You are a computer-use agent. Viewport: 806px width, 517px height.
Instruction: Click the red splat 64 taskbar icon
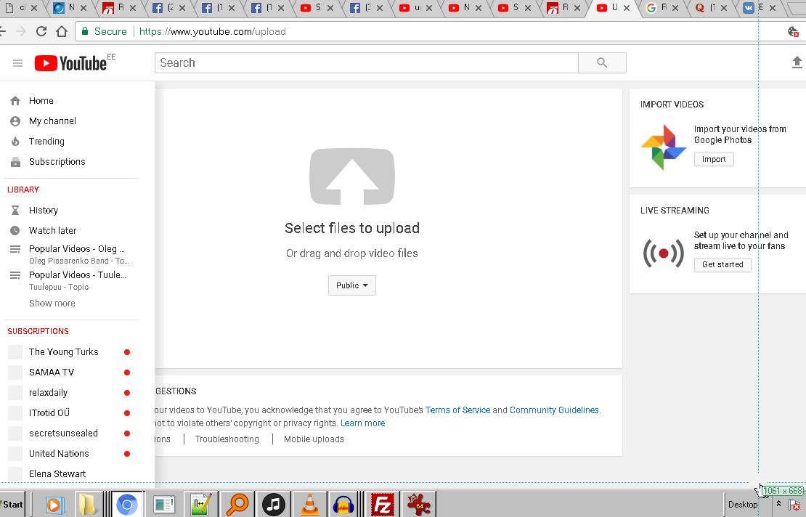point(419,504)
